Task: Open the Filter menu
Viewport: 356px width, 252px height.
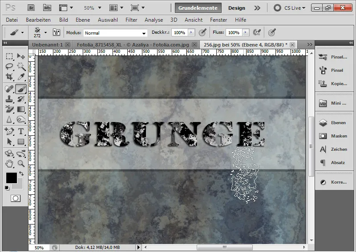Action: [x=131, y=20]
